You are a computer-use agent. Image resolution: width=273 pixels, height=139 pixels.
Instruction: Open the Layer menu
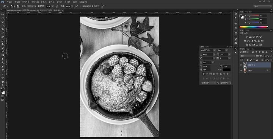35,2
